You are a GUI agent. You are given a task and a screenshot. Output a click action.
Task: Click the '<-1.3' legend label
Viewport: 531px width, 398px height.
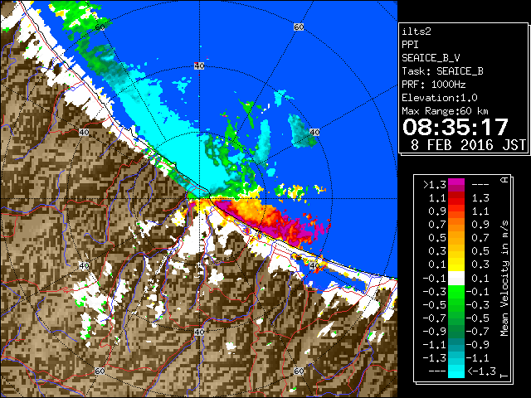coord(481,371)
